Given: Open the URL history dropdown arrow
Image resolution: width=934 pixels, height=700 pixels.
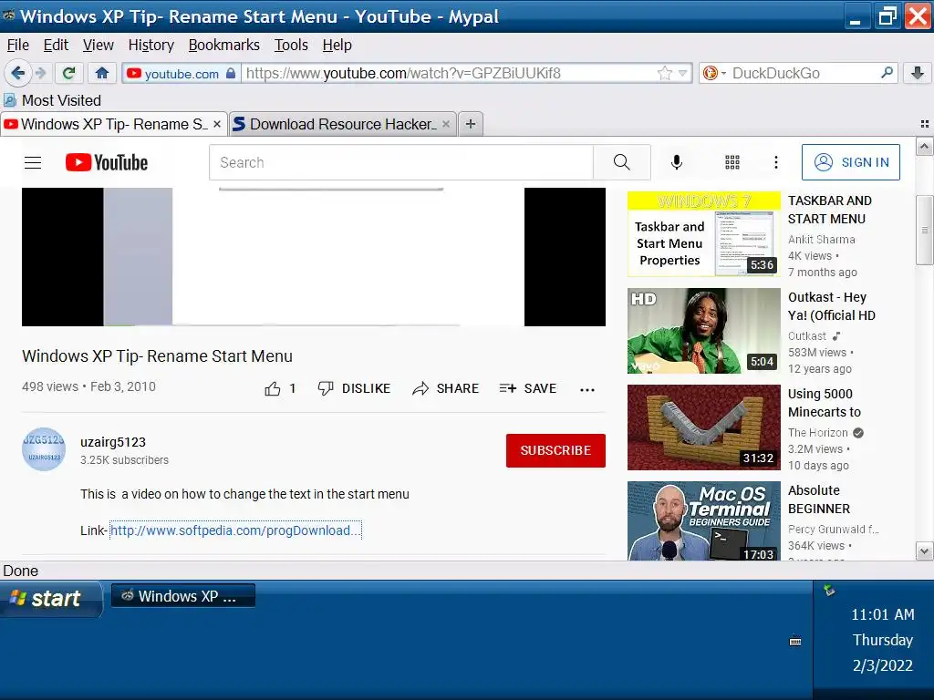Looking at the screenshot, I should coord(682,73).
